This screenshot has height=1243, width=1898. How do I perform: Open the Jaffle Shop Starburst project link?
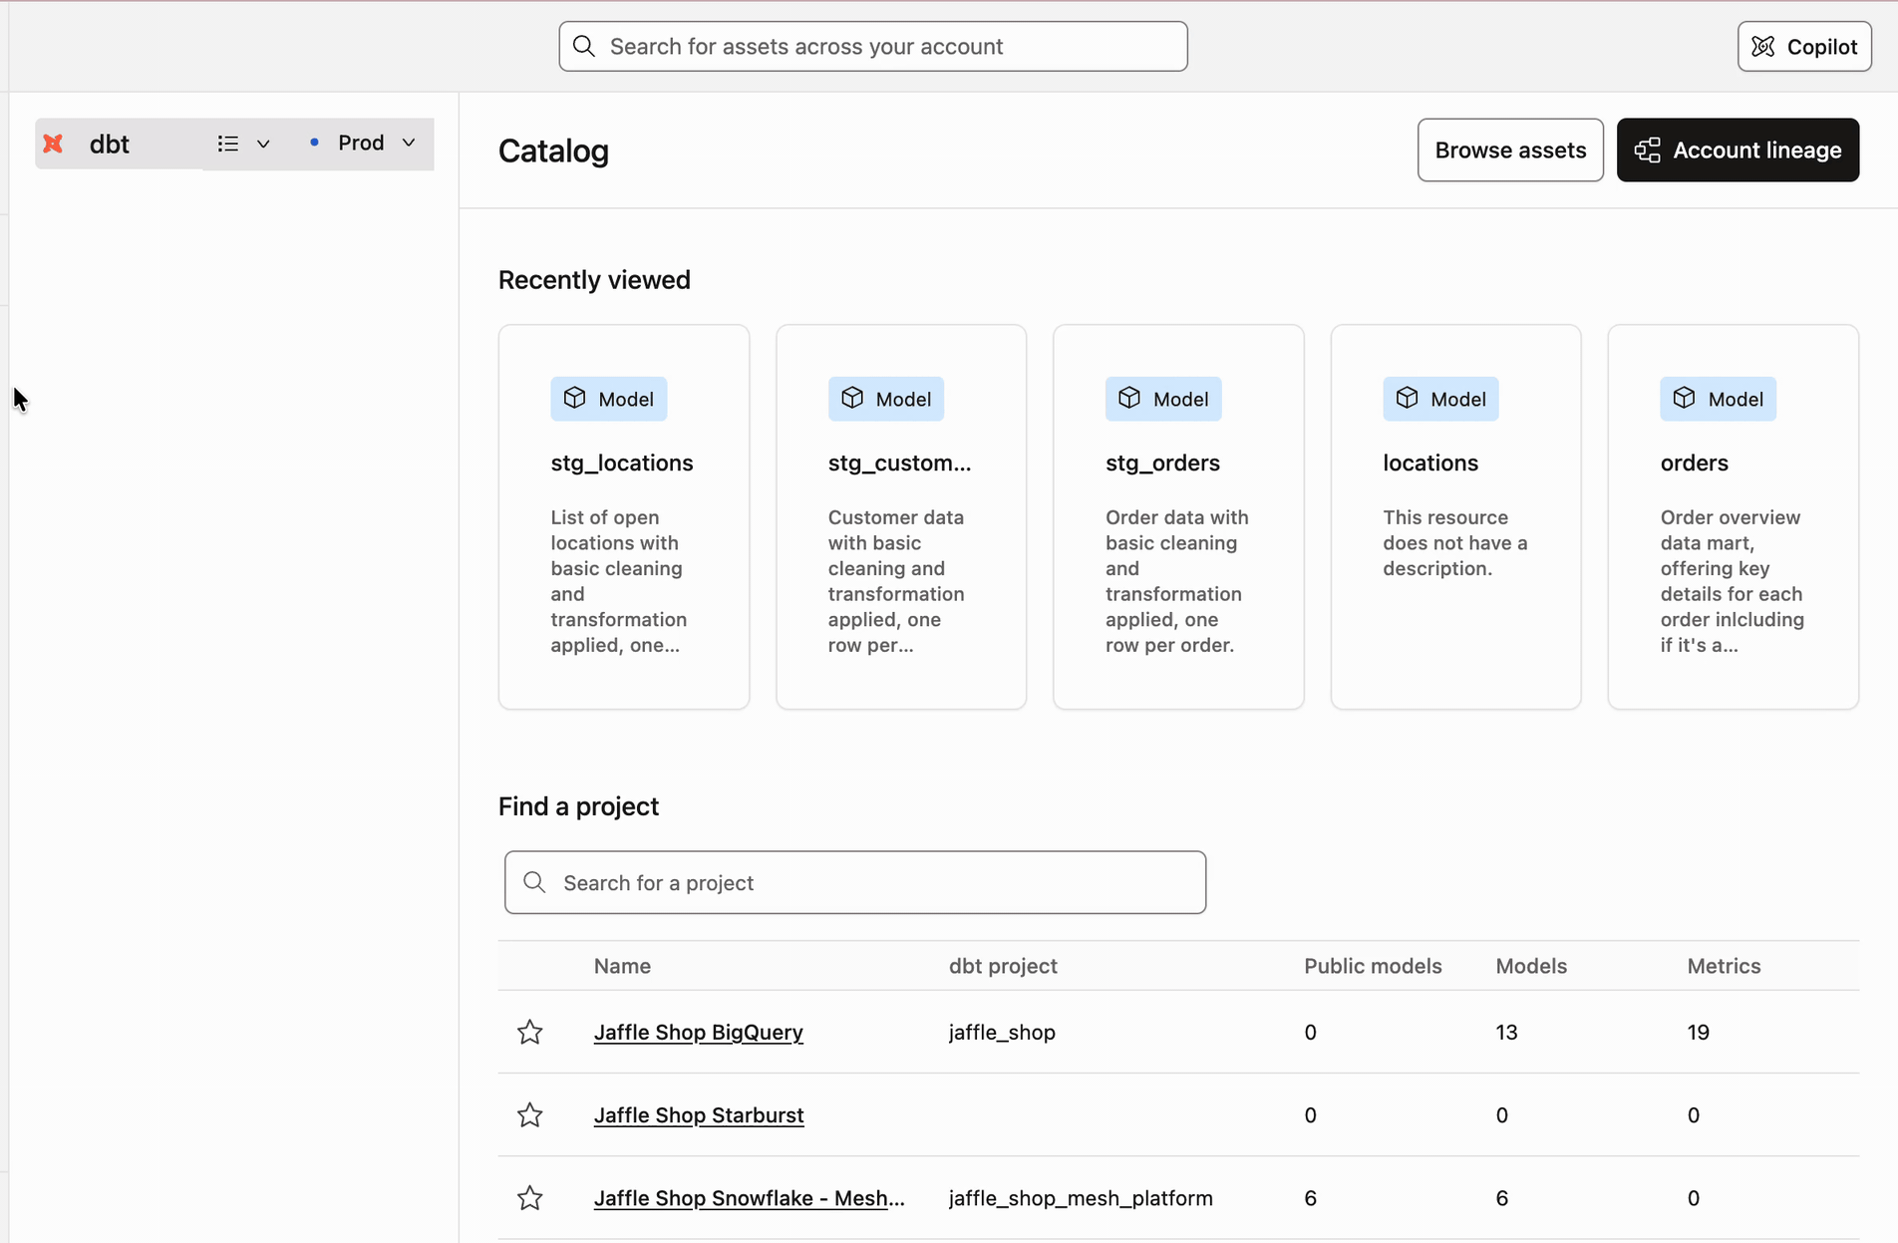pos(698,1114)
